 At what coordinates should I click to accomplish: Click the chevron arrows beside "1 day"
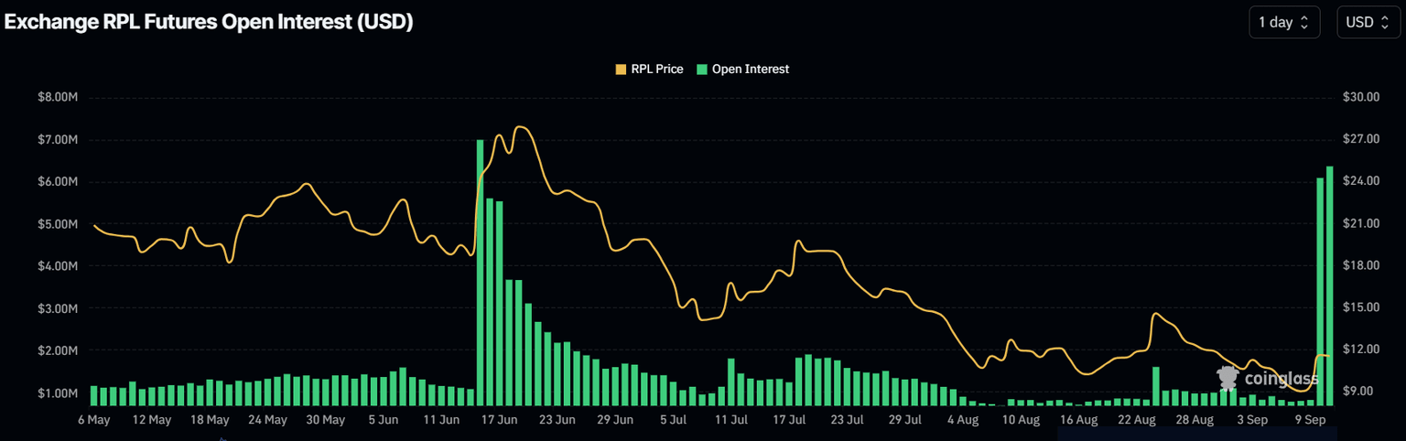(x=1304, y=23)
